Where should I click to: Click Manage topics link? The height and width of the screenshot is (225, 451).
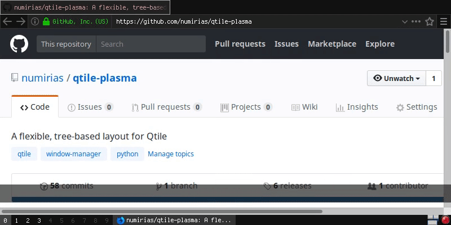point(171,154)
